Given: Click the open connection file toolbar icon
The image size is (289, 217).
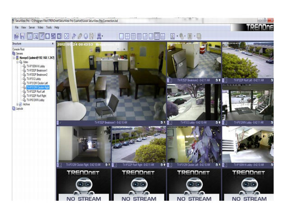Looking at the screenshot, I should click(x=17, y=36).
